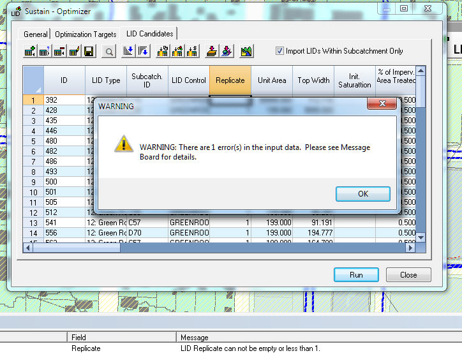This screenshot has height=358, width=462.
Task: Click the delete row icon with red minus
Action: [59, 52]
